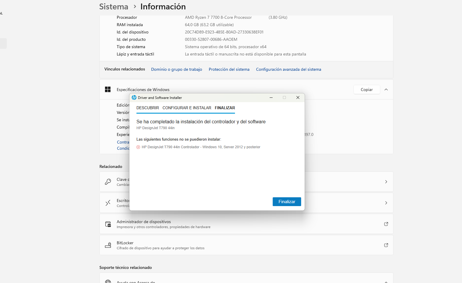Click the Información page title
The width and height of the screenshot is (462, 283).
click(x=163, y=6)
